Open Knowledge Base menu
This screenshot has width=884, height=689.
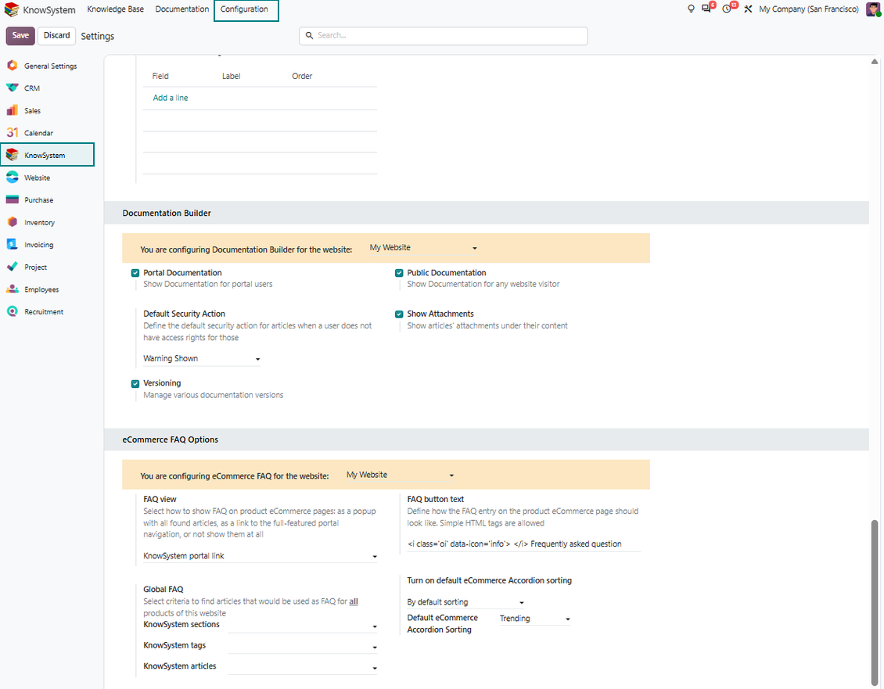(116, 9)
